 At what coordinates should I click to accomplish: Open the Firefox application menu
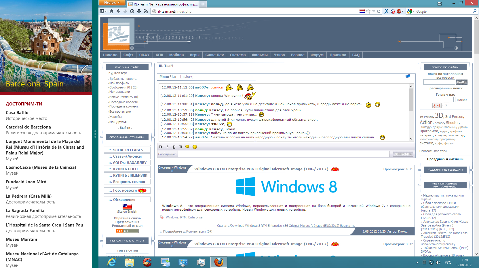pyautogui.click(x=112, y=3)
